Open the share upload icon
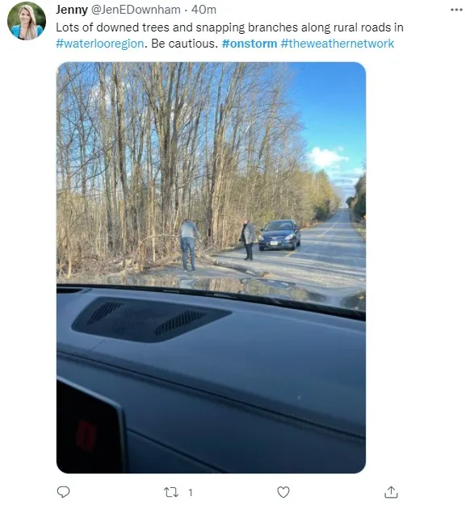Image resolution: width=474 pixels, height=509 pixels. point(391,492)
